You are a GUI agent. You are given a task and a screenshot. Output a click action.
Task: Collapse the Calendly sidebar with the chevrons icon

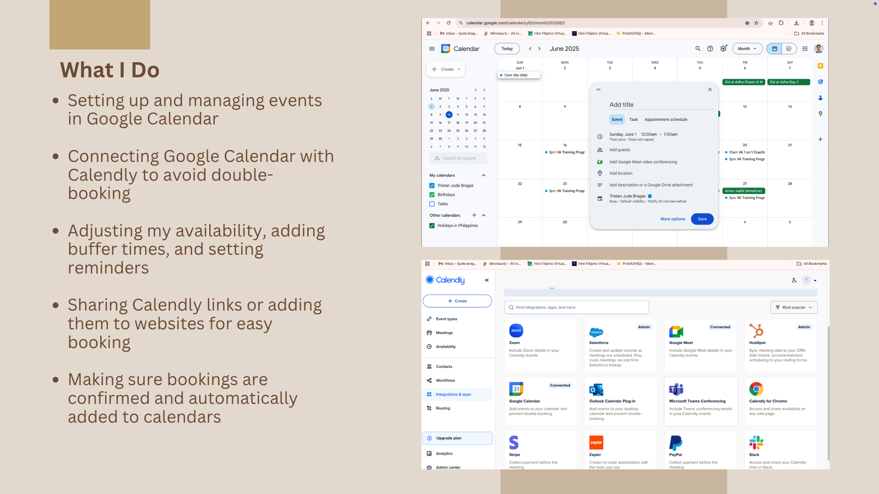[487, 280]
